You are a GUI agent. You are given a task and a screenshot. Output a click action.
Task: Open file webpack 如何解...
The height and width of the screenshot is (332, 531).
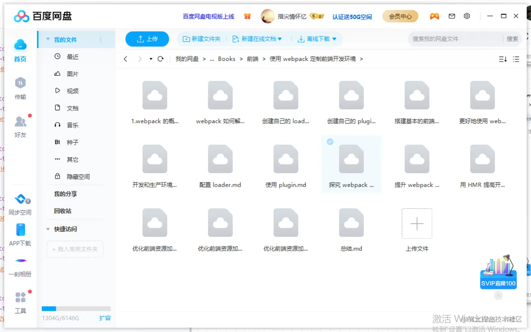coord(220,103)
